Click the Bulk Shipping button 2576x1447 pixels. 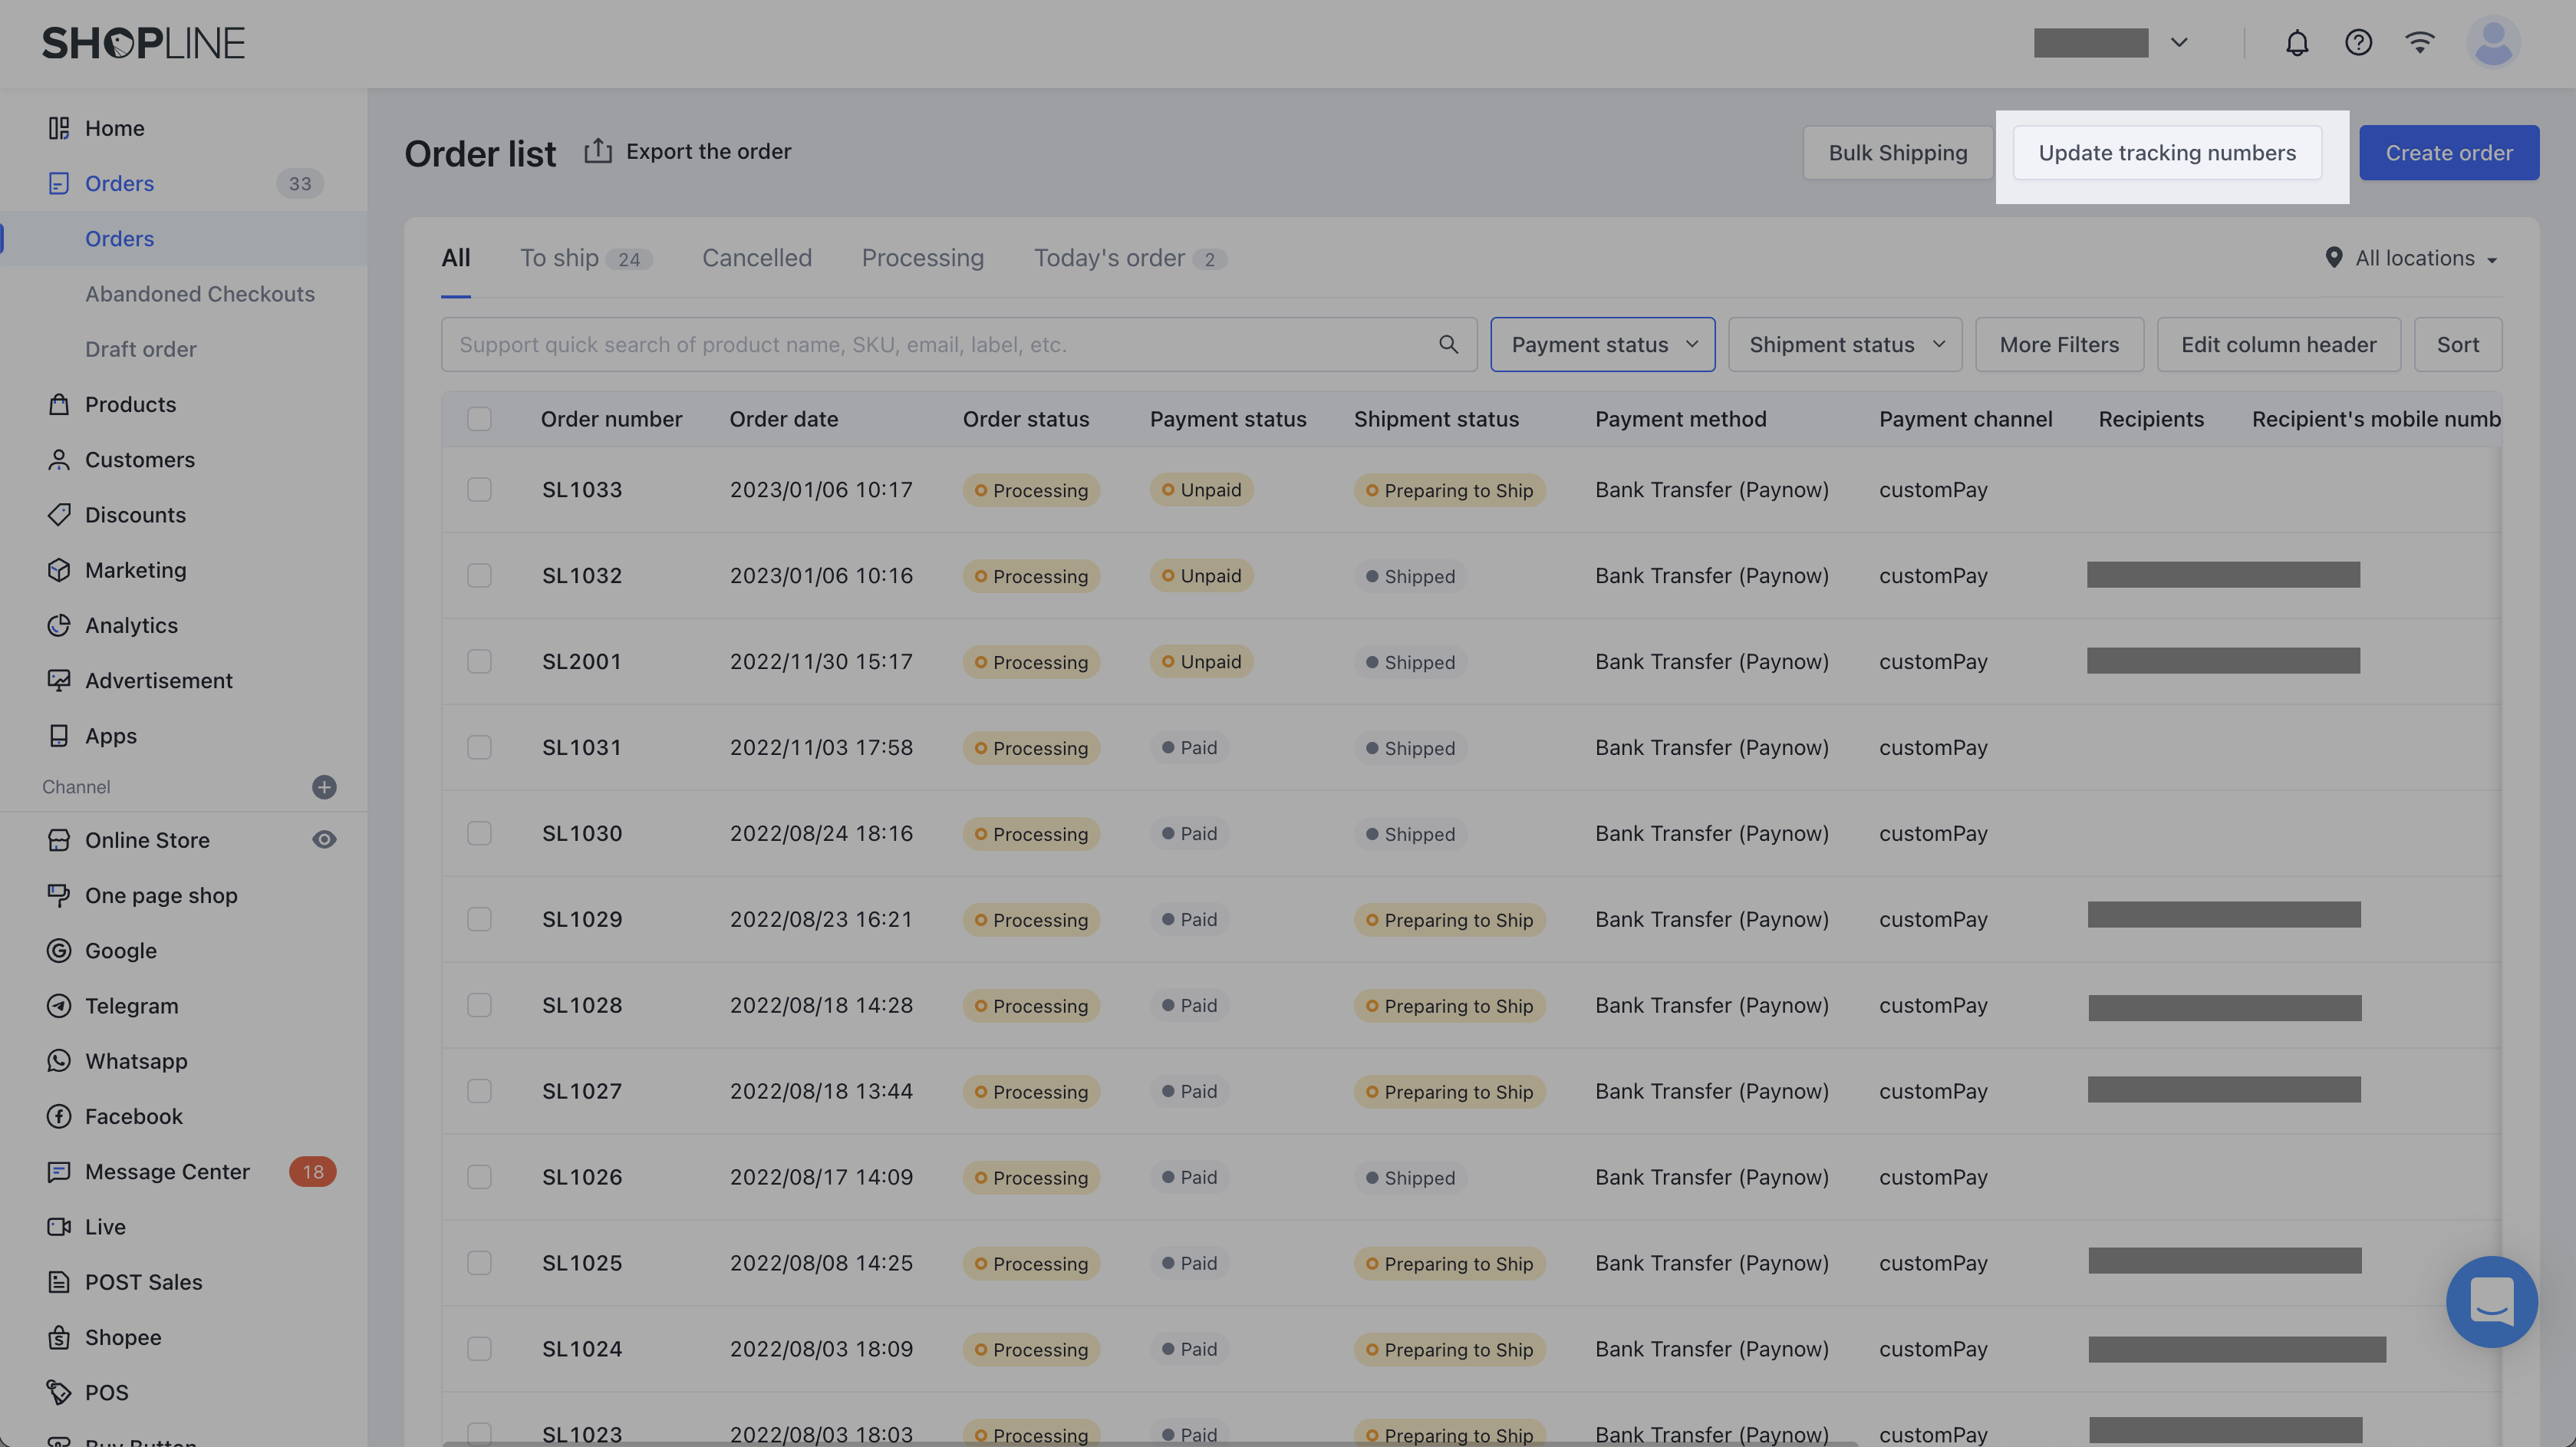point(1898,152)
